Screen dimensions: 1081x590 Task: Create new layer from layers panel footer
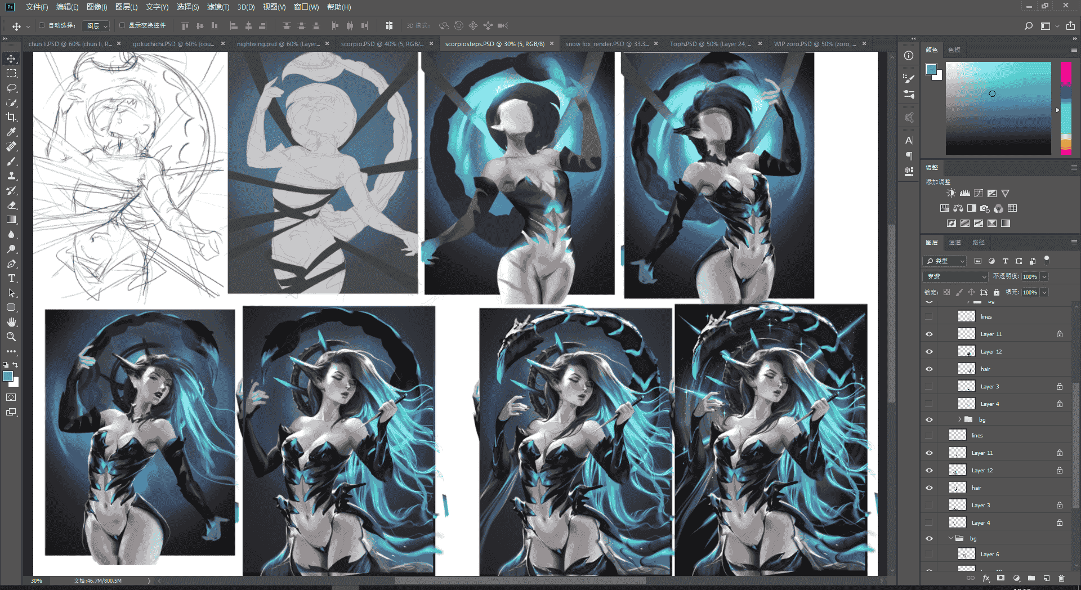pyautogui.click(x=1047, y=578)
